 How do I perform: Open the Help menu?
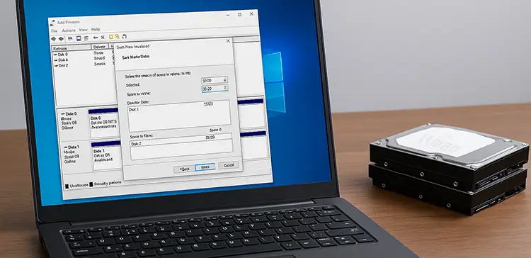96,30
